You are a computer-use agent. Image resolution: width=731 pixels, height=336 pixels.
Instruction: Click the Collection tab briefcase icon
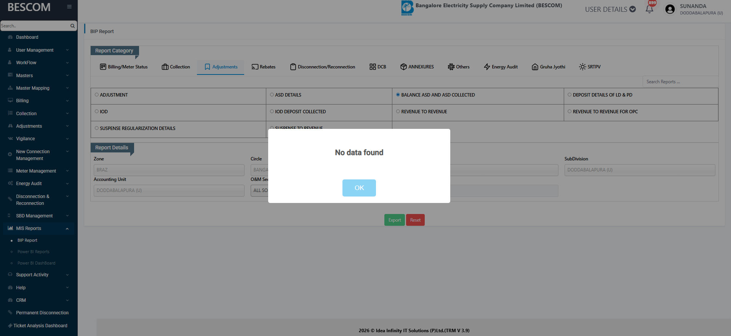pyautogui.click(x=165, y=67)
